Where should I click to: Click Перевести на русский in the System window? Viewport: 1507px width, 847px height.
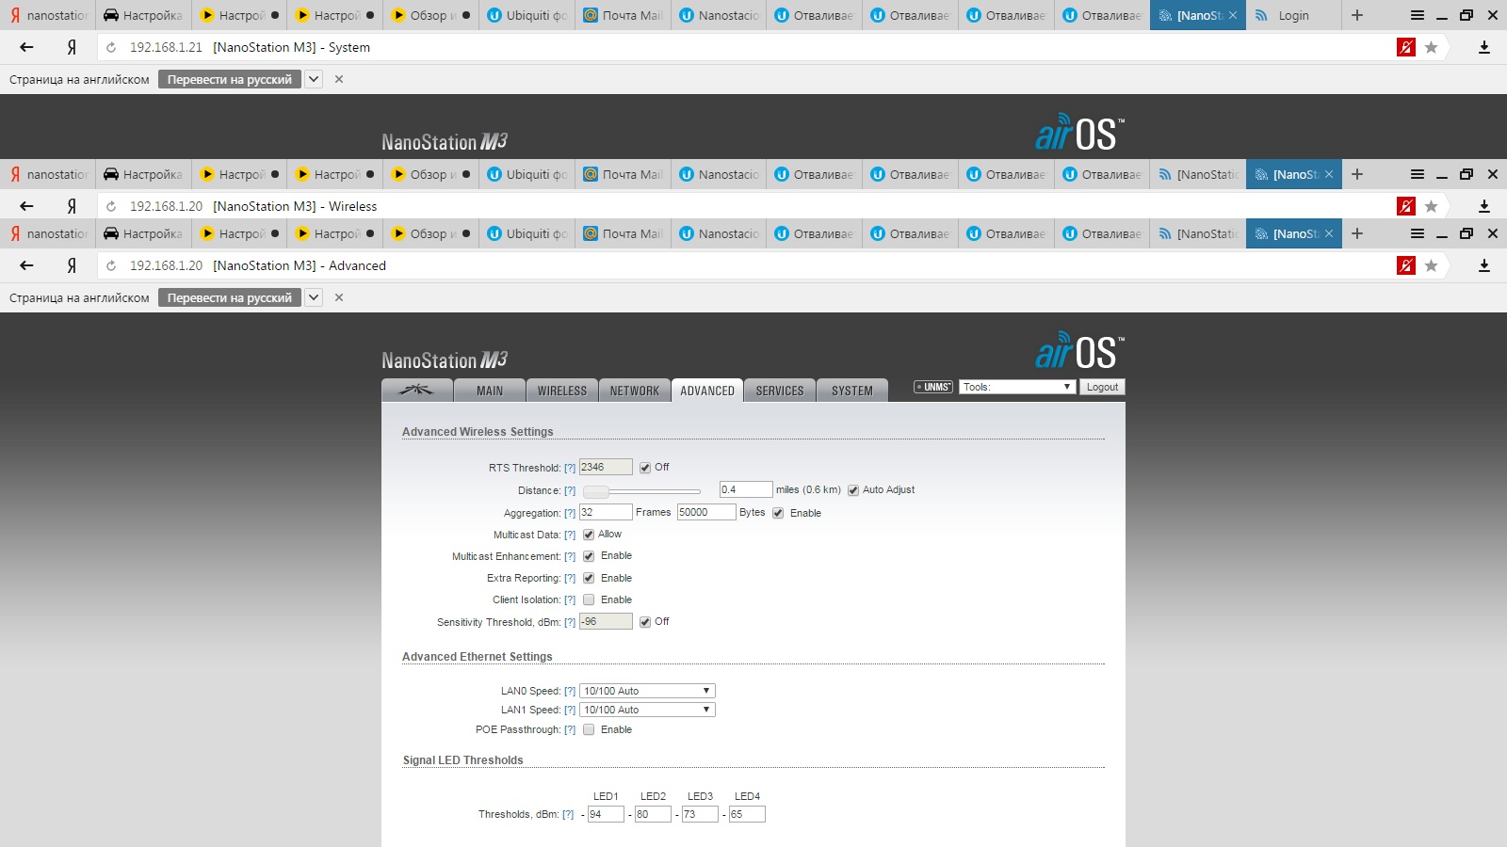230,79
